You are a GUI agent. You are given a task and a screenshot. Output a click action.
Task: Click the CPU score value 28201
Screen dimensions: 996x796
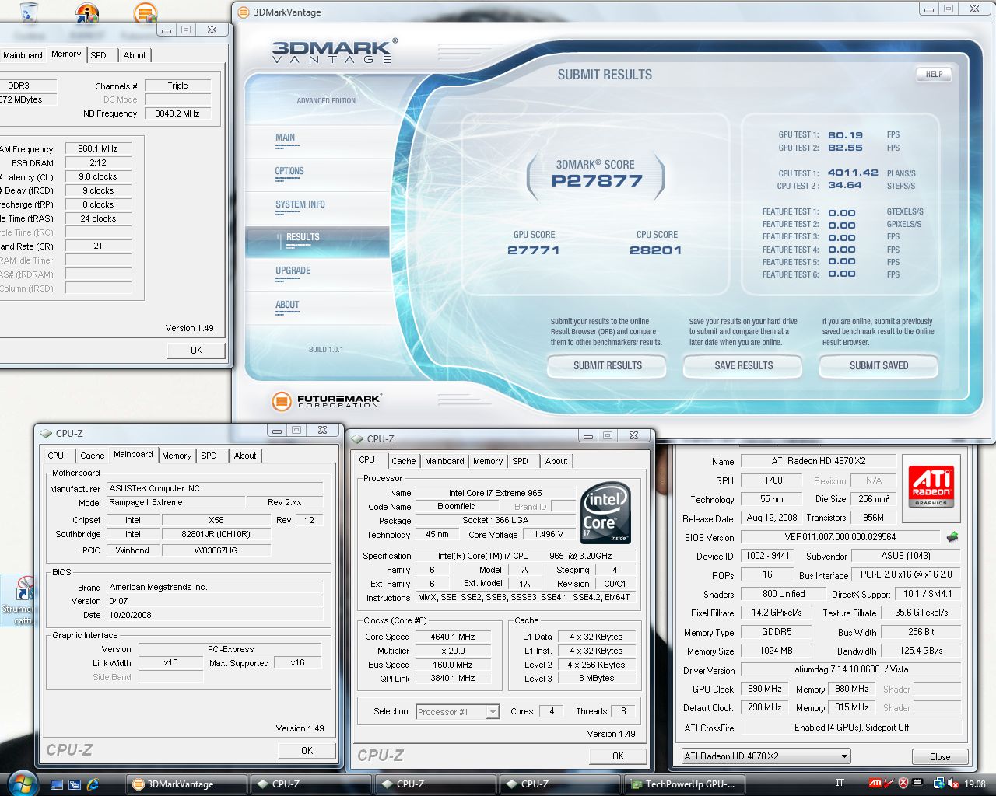coord(656,250)
